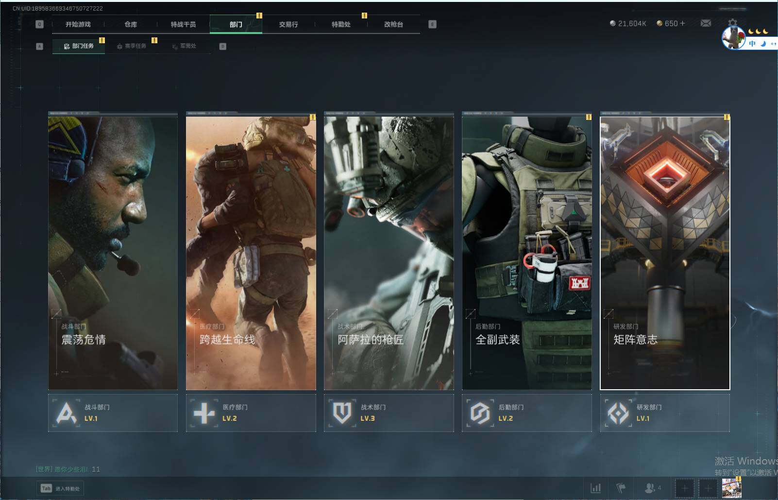Viewport: 778px width, 500px height.
Task: Open the 军需处 sub-tab
Action: point(184,46)
